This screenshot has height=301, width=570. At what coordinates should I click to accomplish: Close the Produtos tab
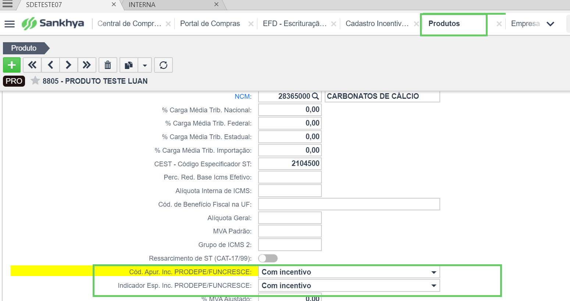(x=499, y=24)
